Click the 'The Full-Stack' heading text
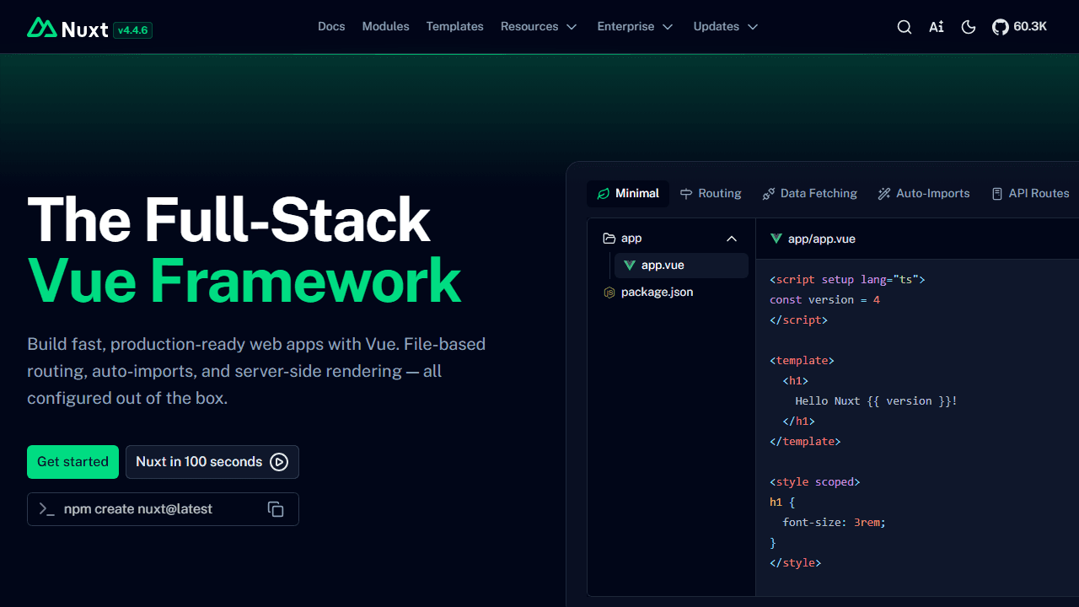The height and width of the screenshot is (607, 1079). coord(229,220)
